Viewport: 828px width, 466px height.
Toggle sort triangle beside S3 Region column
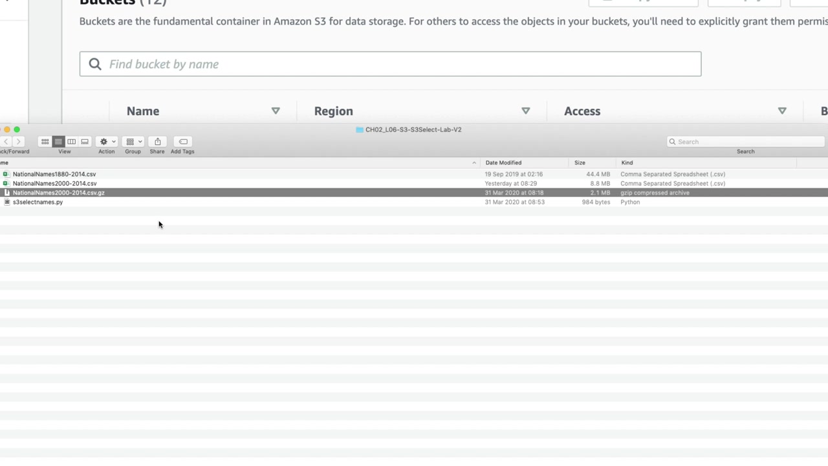526,111
